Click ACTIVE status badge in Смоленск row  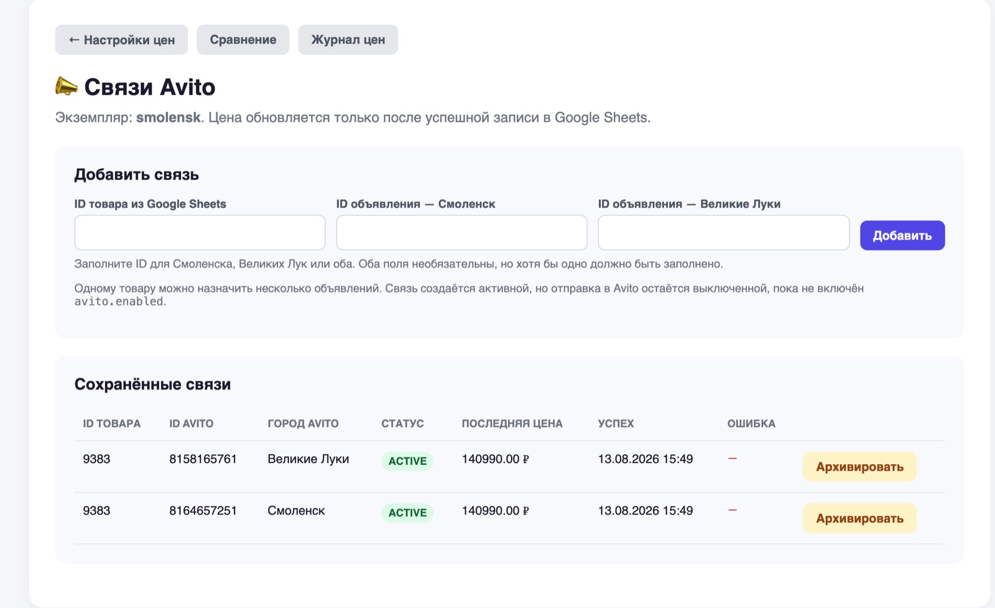407,513
